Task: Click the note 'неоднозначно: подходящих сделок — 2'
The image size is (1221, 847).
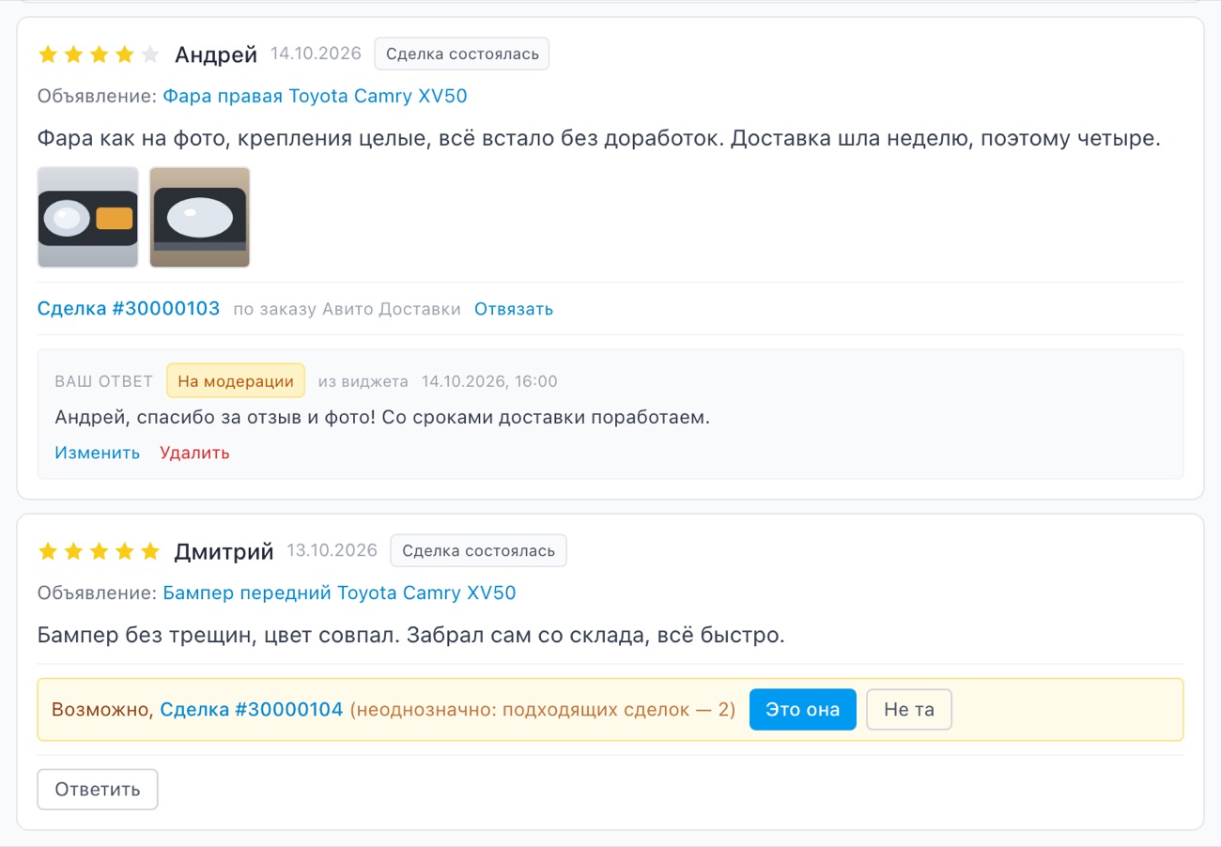Action: point(543,710)
